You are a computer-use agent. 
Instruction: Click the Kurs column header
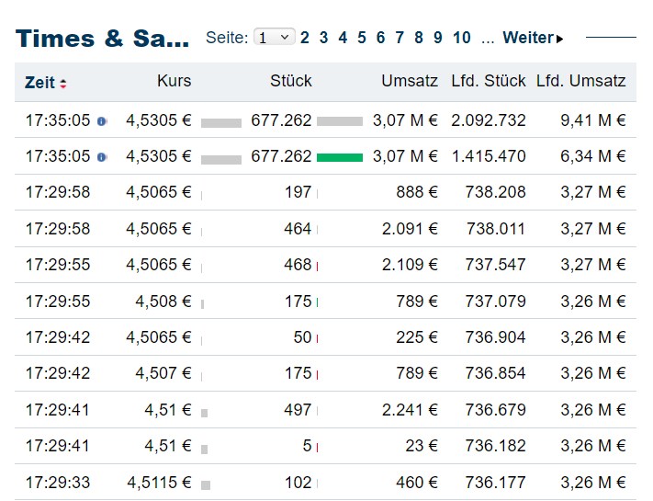(x=175, y=81)
